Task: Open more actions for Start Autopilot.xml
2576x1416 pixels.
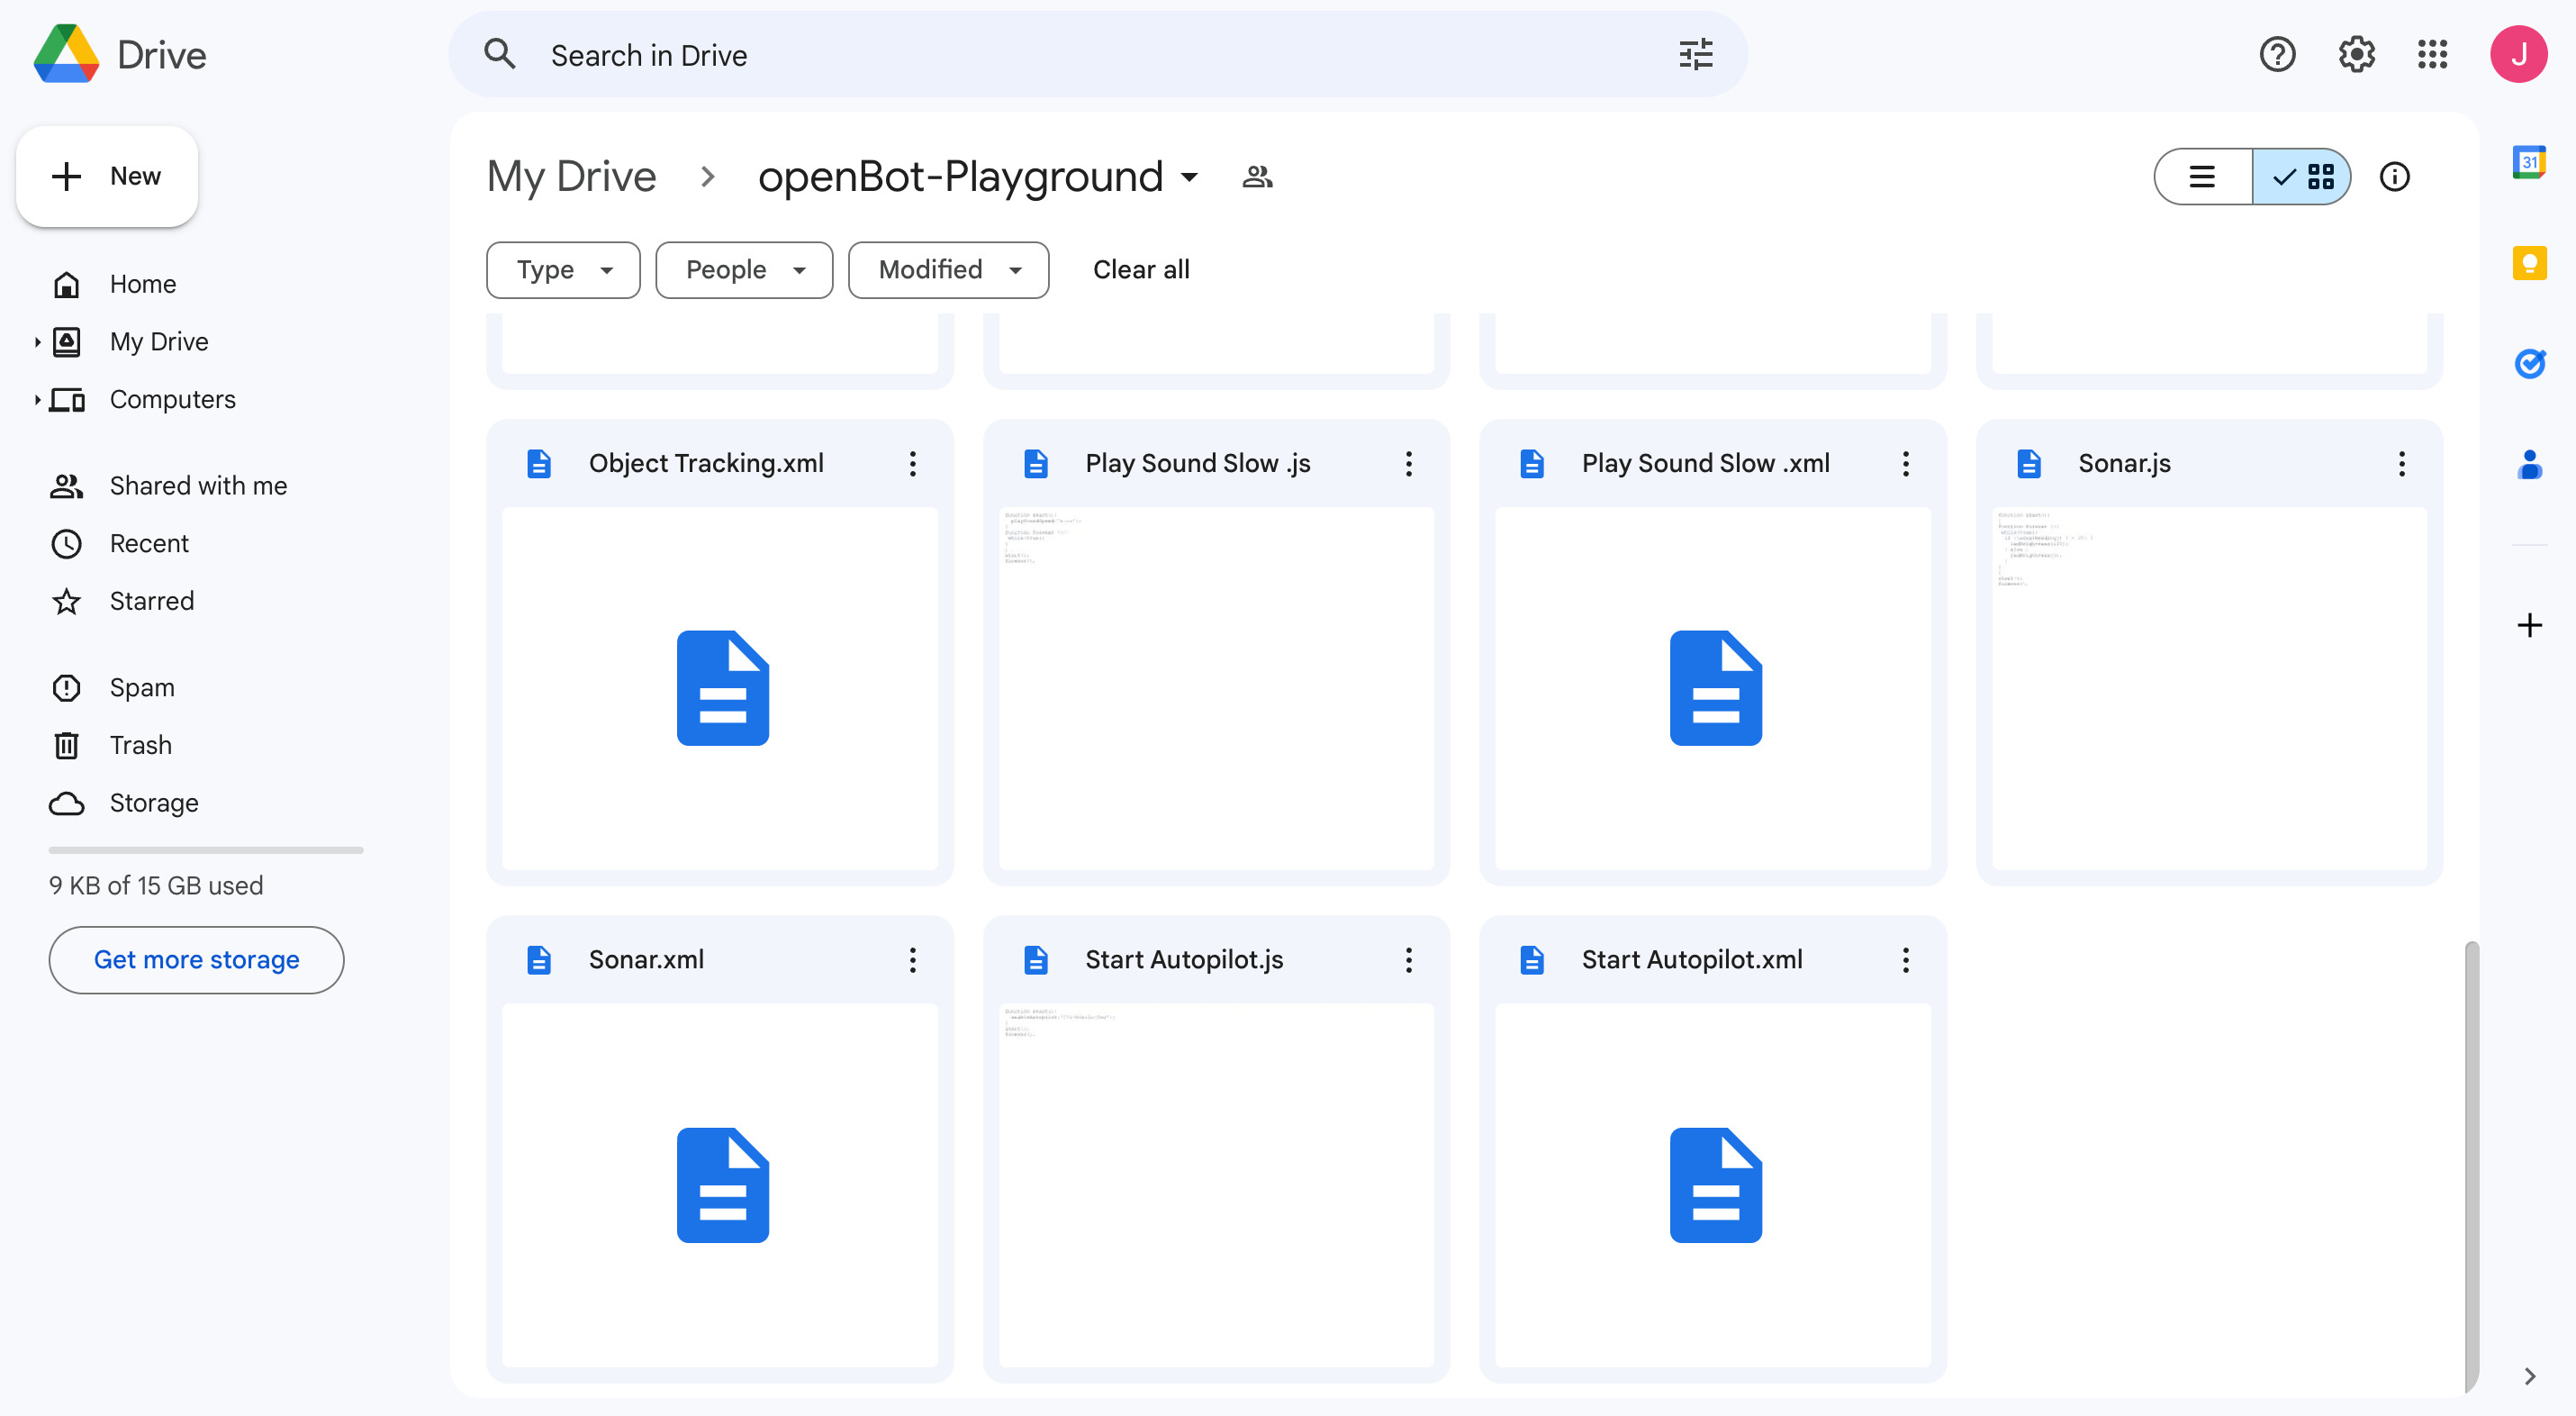Action: [1905, 959]
